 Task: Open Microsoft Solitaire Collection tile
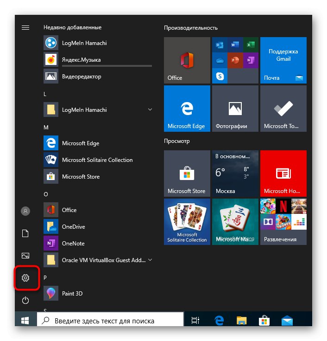[187, 222]
